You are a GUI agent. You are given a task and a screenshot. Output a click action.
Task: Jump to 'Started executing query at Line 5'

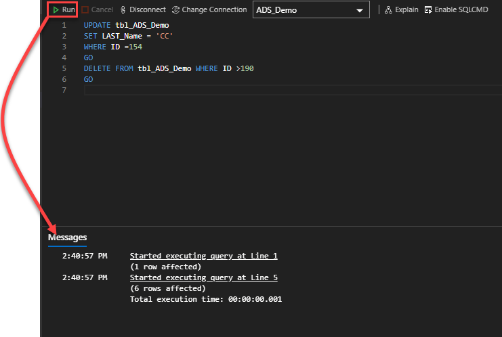(x=203, y=277)
